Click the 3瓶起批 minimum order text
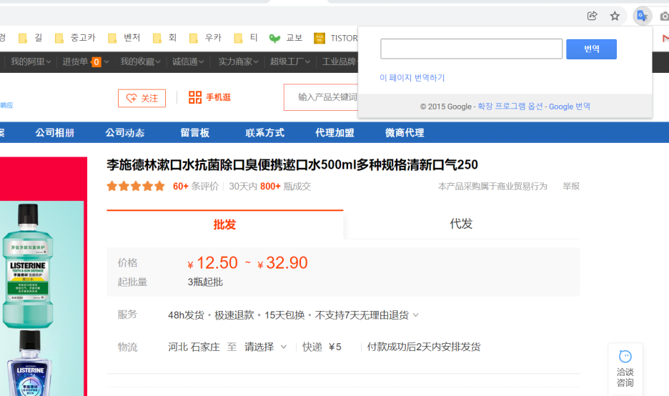Screen dimensions: 669x396 pos(205,282)
